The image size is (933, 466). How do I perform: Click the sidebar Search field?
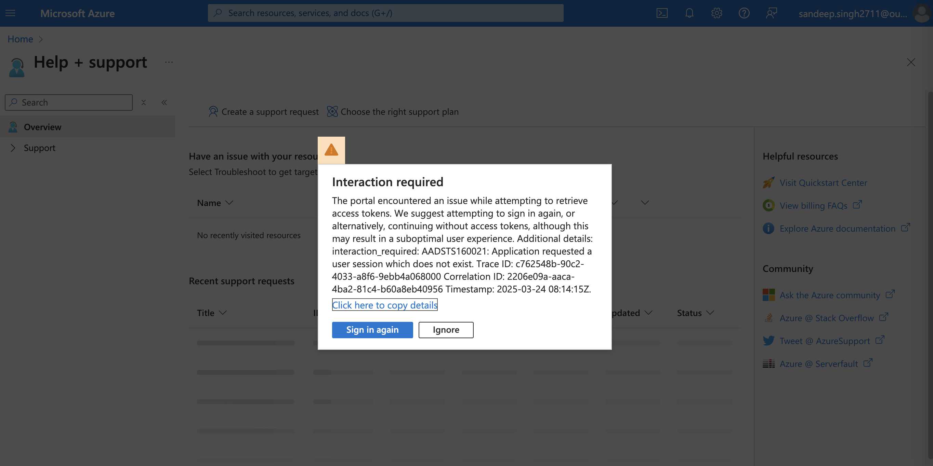click(69, 102)
